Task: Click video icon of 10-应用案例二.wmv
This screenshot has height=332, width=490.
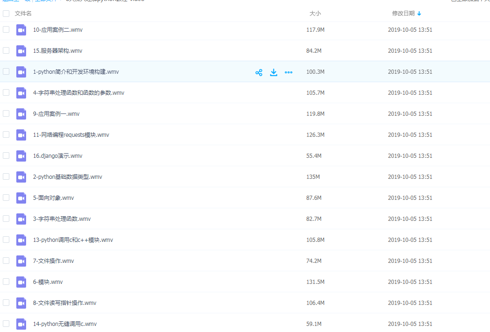Action: click(x=21, y=30)
